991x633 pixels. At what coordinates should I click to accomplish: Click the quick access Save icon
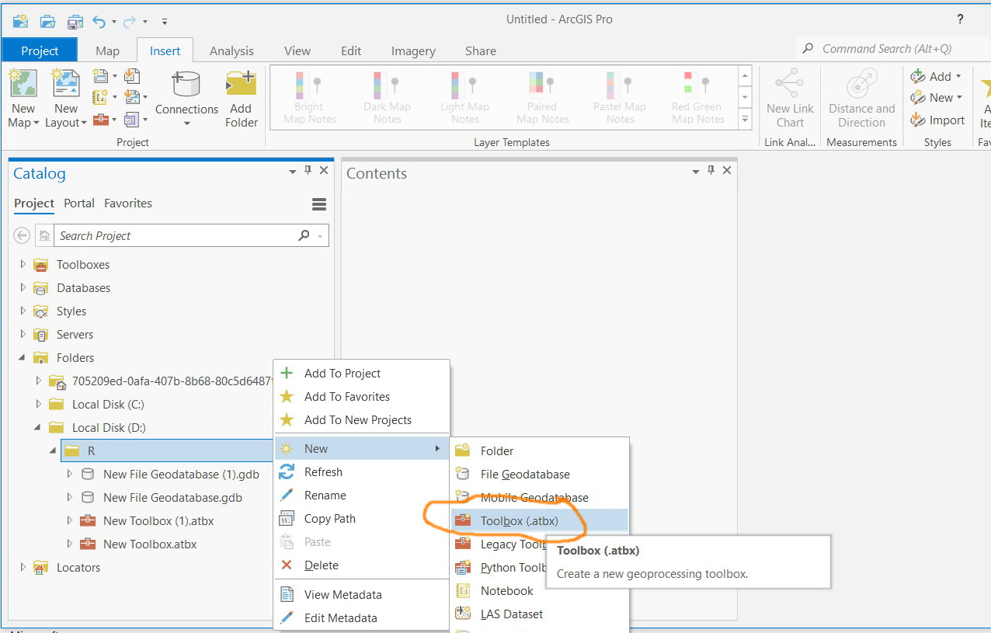coord(75,21)
